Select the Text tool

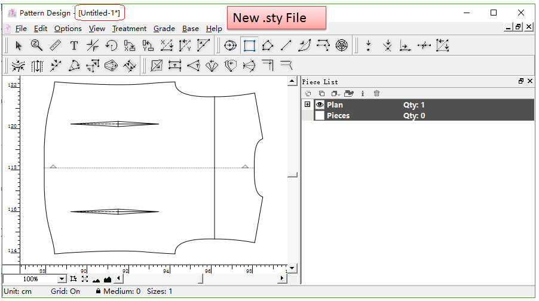click(x=74, y=45)
